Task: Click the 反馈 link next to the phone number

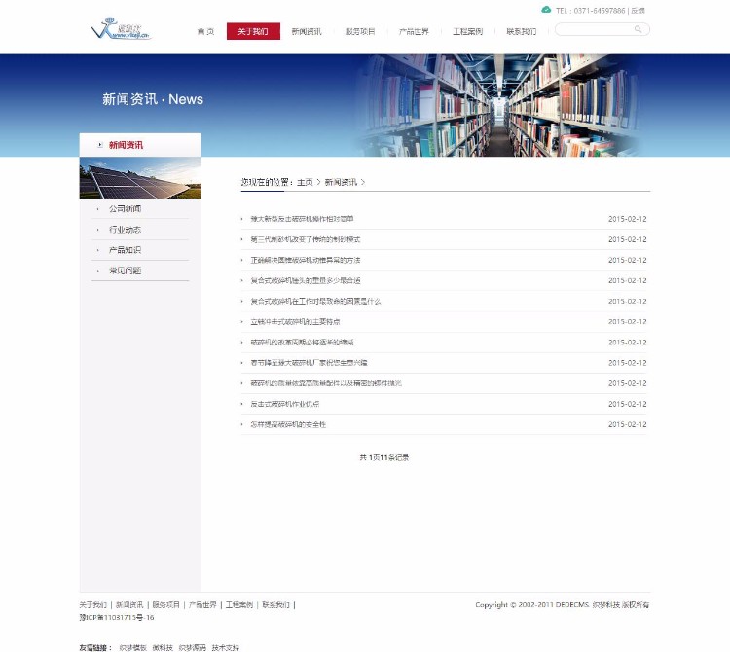Action: (638, 11)
